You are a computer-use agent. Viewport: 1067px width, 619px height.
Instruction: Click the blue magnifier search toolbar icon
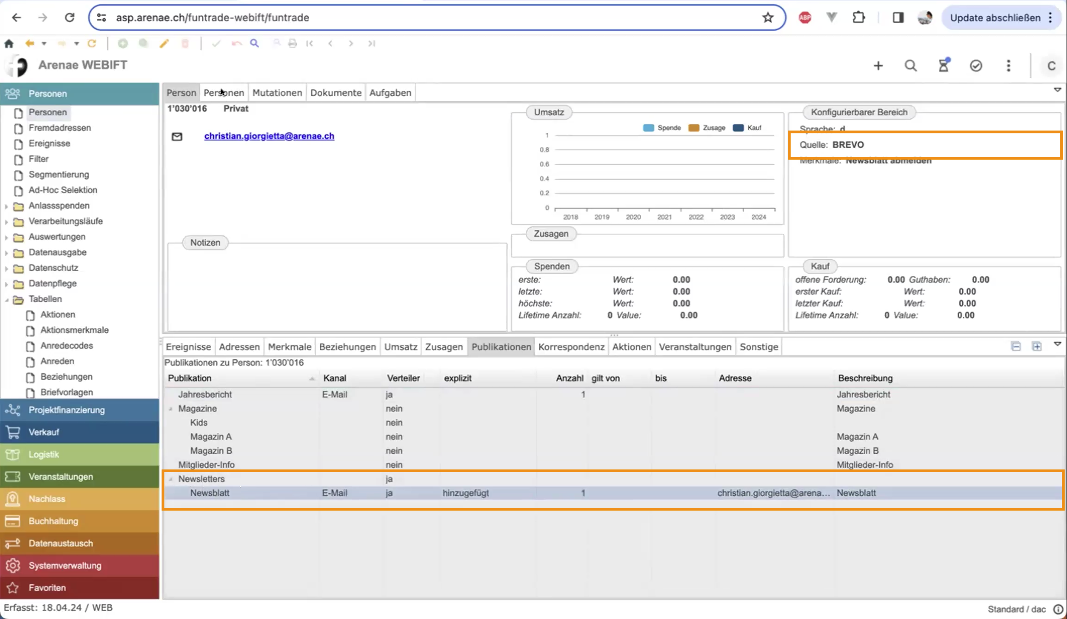tap(254, 44)
